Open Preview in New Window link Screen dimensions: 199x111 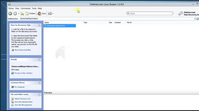23,73
